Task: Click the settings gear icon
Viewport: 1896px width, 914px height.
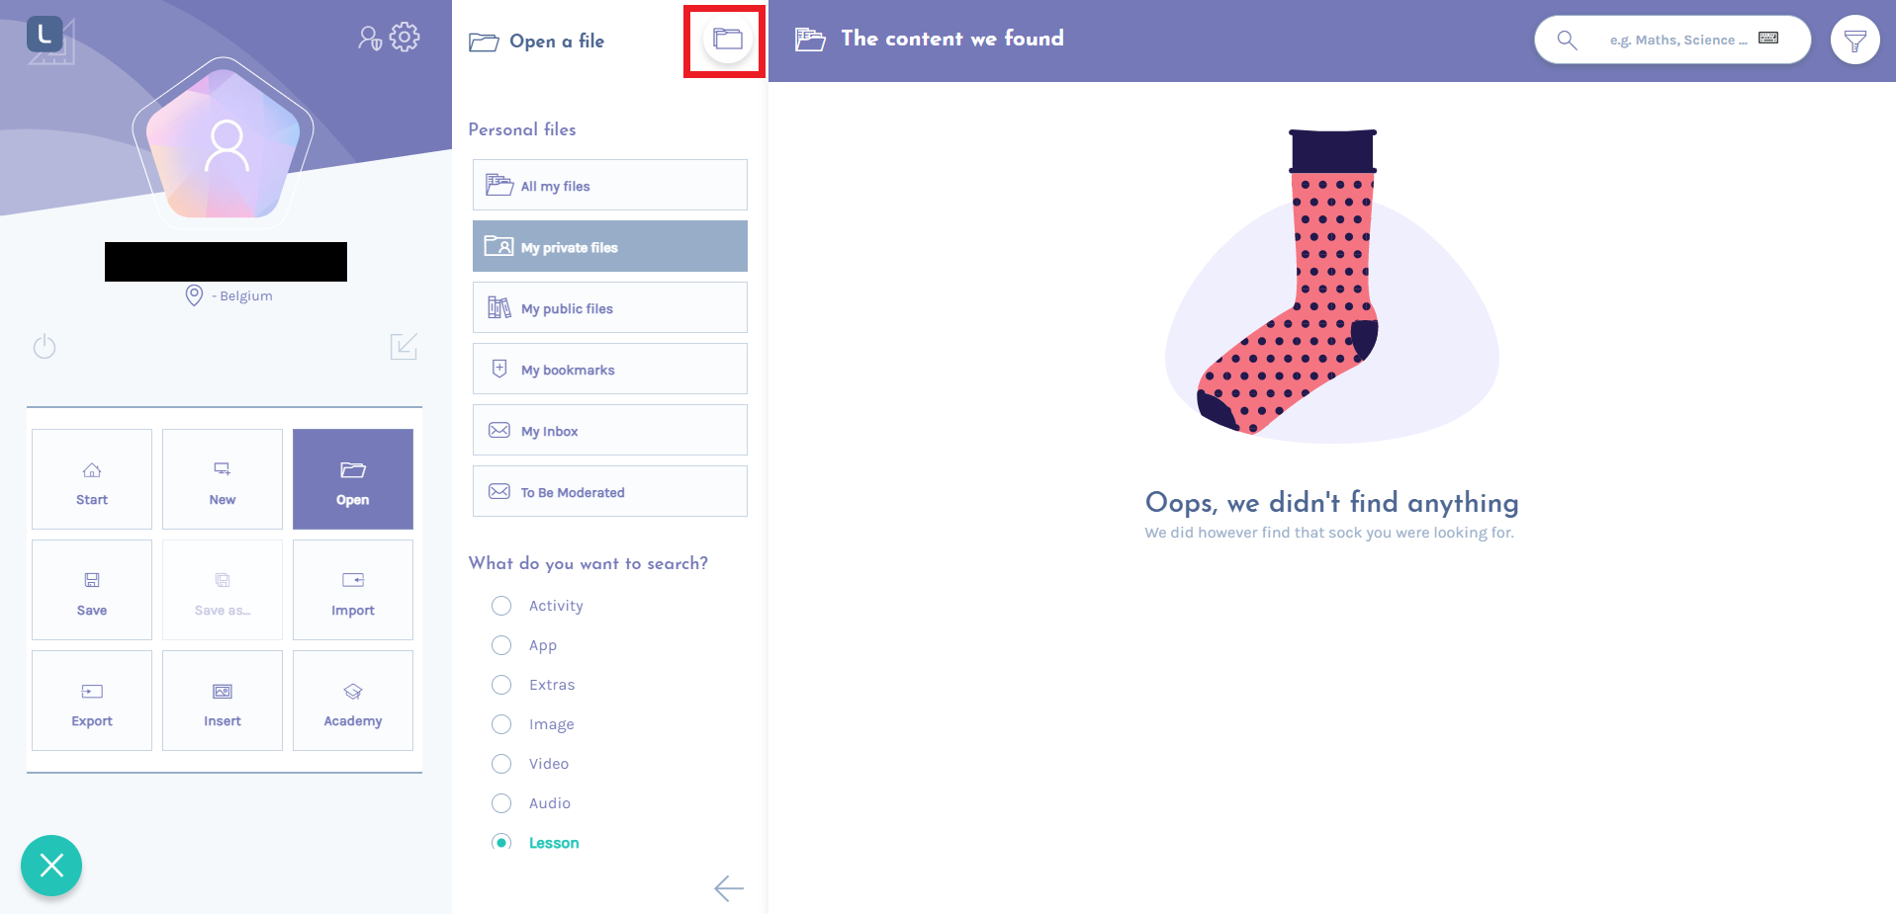Action: (405, 38)
